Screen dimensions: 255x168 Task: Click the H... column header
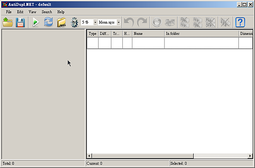click(127, 34)
